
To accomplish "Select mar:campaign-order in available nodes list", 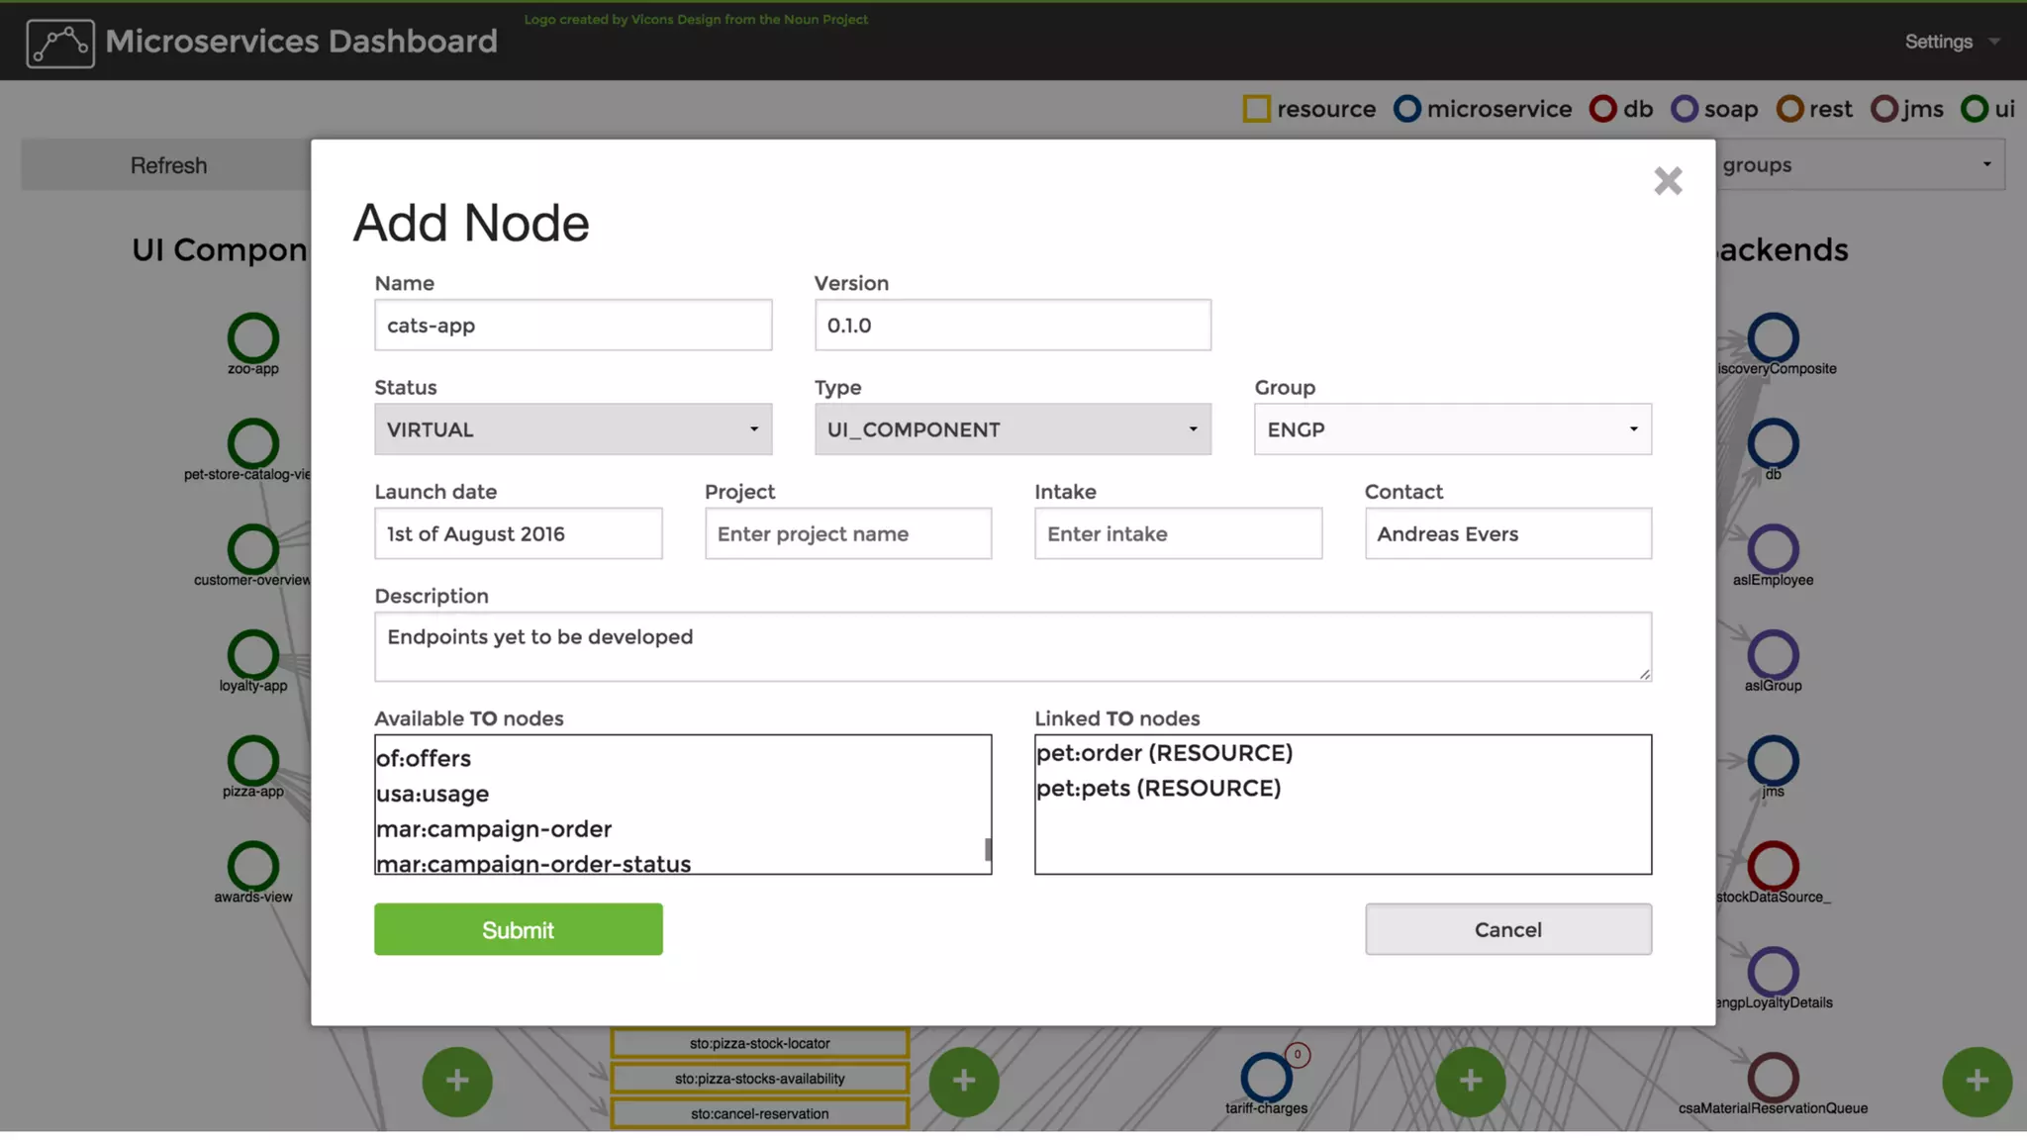I will (x=494, y=829).
